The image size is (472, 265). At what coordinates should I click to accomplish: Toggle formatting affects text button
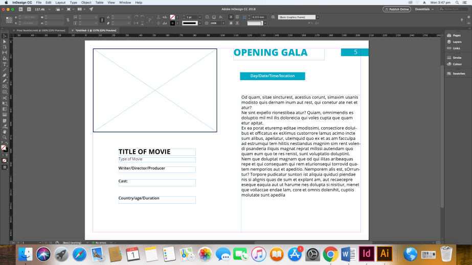pos(7,155)
